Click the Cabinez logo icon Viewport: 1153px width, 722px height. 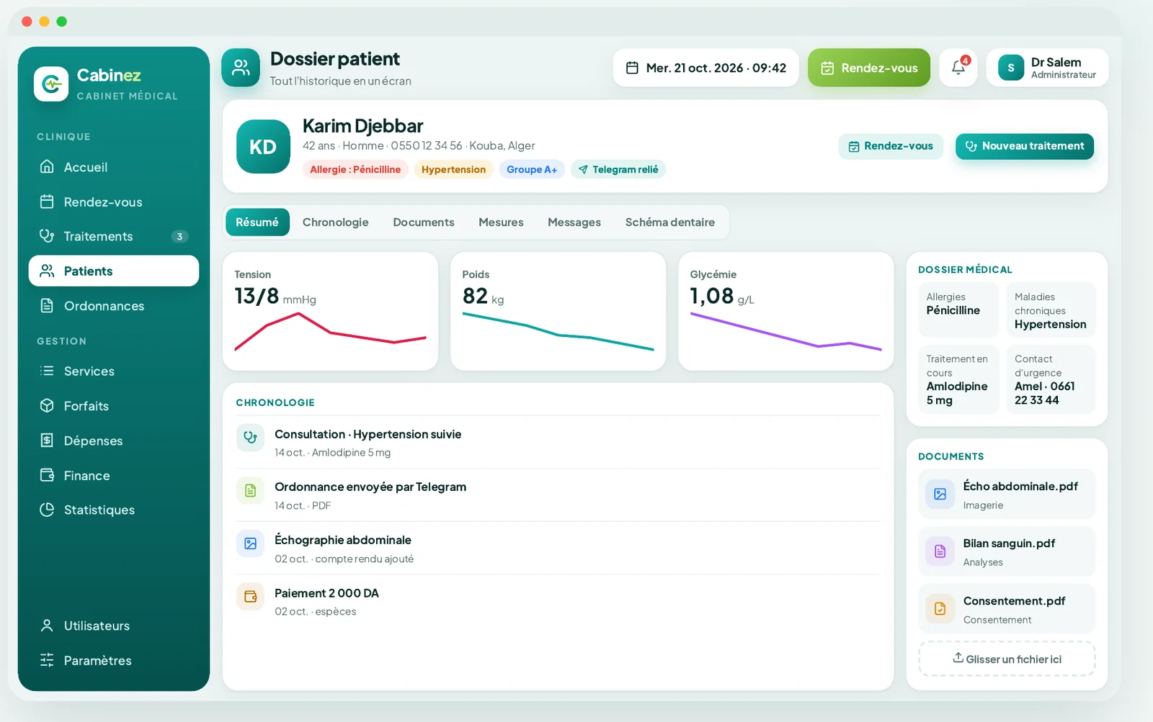(x=51, y=84)
